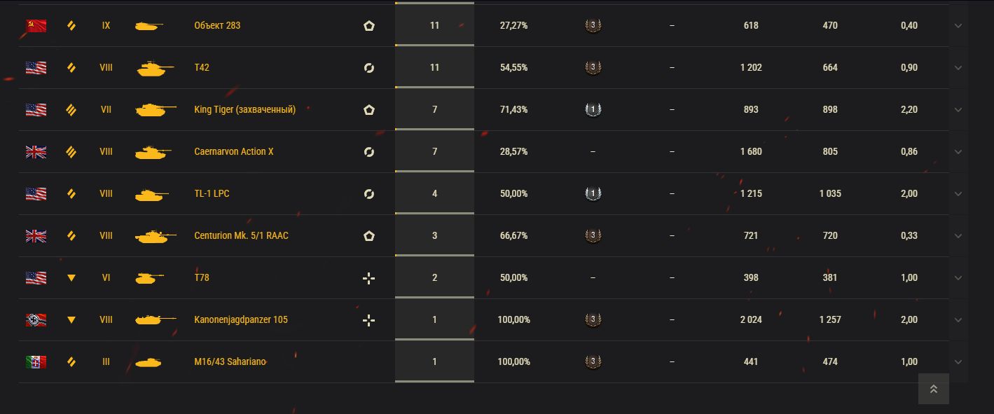Expand the Объект 283 row details
Viewport: 994px width, 414px height.
958,26
